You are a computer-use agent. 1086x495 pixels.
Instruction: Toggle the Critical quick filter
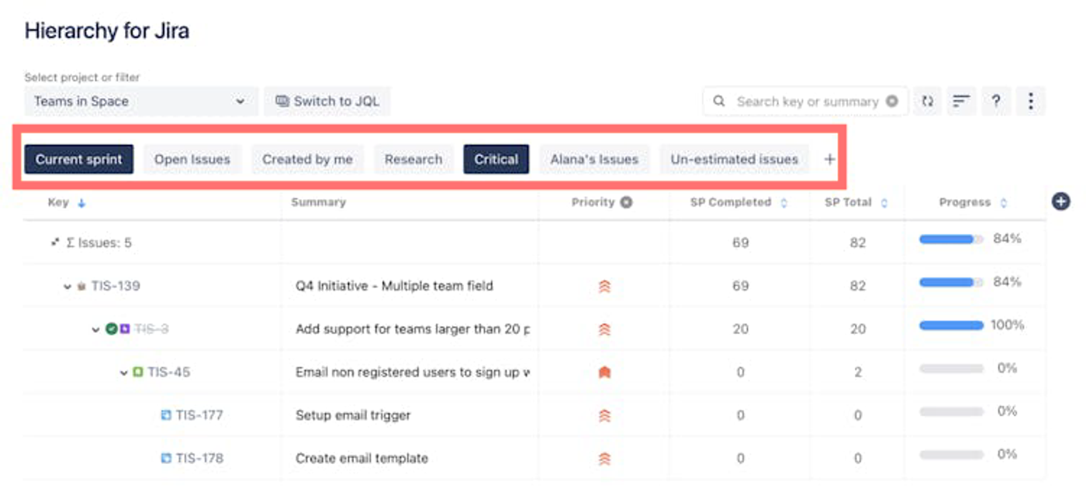(496, 160)
